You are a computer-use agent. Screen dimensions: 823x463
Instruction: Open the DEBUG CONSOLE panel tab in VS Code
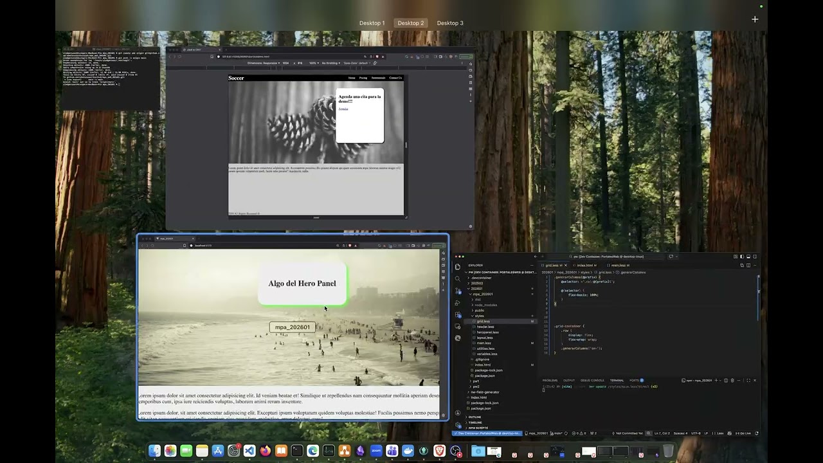(593, 380)
